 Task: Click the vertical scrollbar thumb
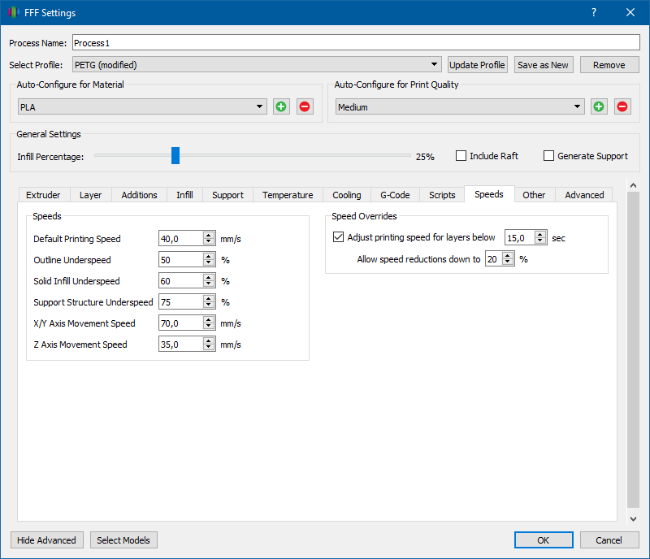(x=633, y=349)
